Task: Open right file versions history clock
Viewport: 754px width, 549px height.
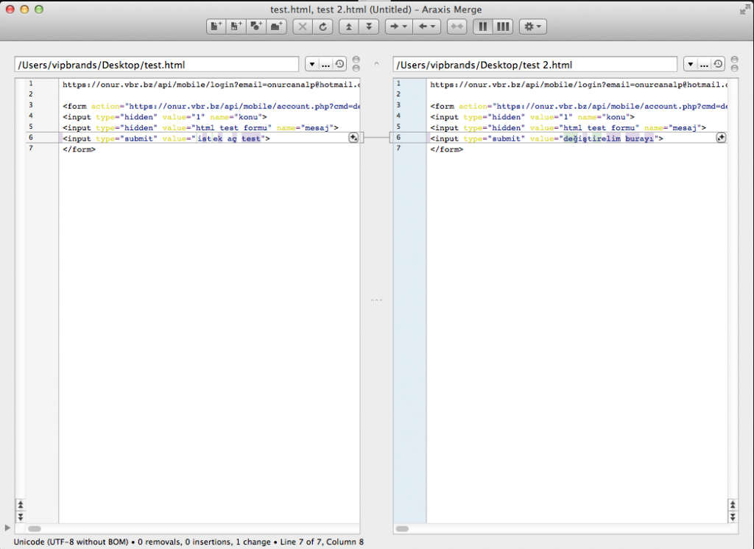Action: [x=718, y=64]
